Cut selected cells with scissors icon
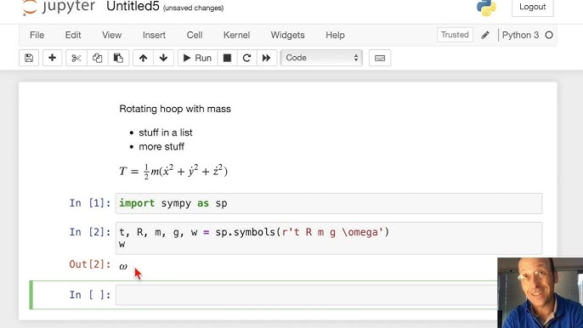Viewport: 583px width, 328px height. [76, 58]
